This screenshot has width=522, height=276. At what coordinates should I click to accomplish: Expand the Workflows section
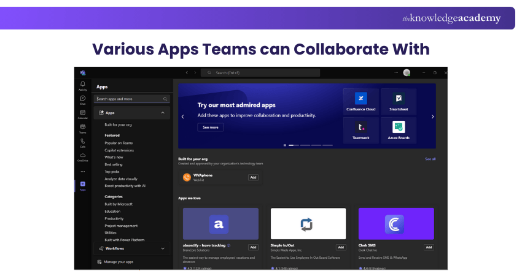tap(132, 248)
